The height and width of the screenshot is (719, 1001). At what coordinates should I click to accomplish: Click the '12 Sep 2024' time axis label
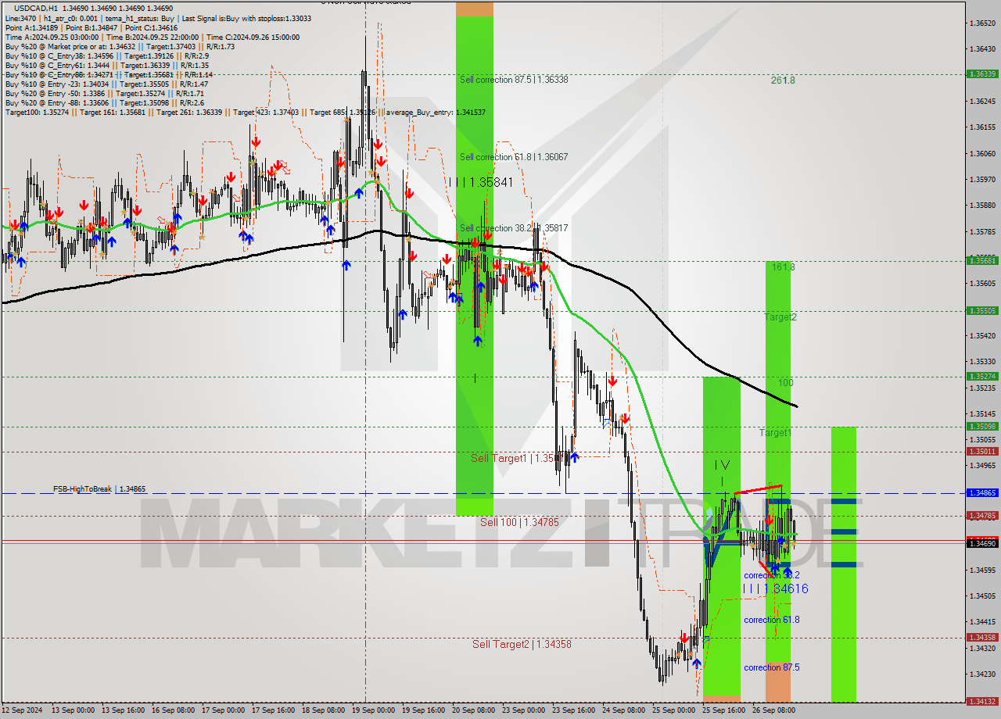pos(23,710)
